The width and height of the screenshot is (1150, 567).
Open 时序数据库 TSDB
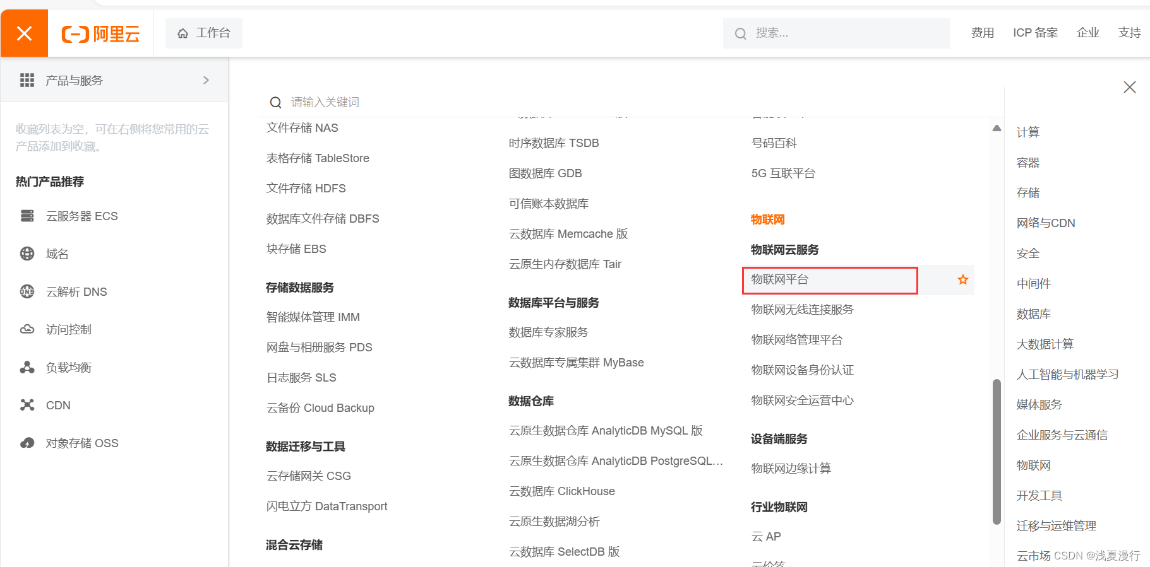[x=554, y=143]
